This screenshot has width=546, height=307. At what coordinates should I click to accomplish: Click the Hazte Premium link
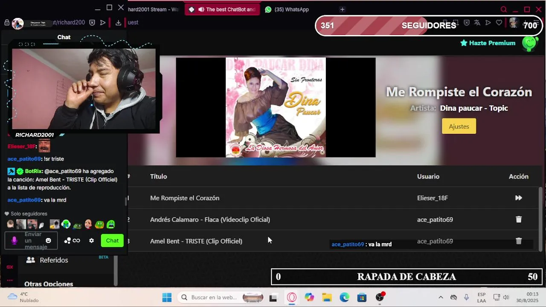coord(488,43)
